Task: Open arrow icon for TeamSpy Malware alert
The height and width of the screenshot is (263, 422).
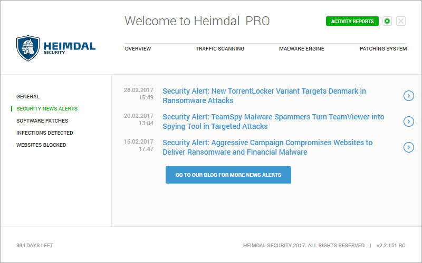Action: click(x=408, y=122)
